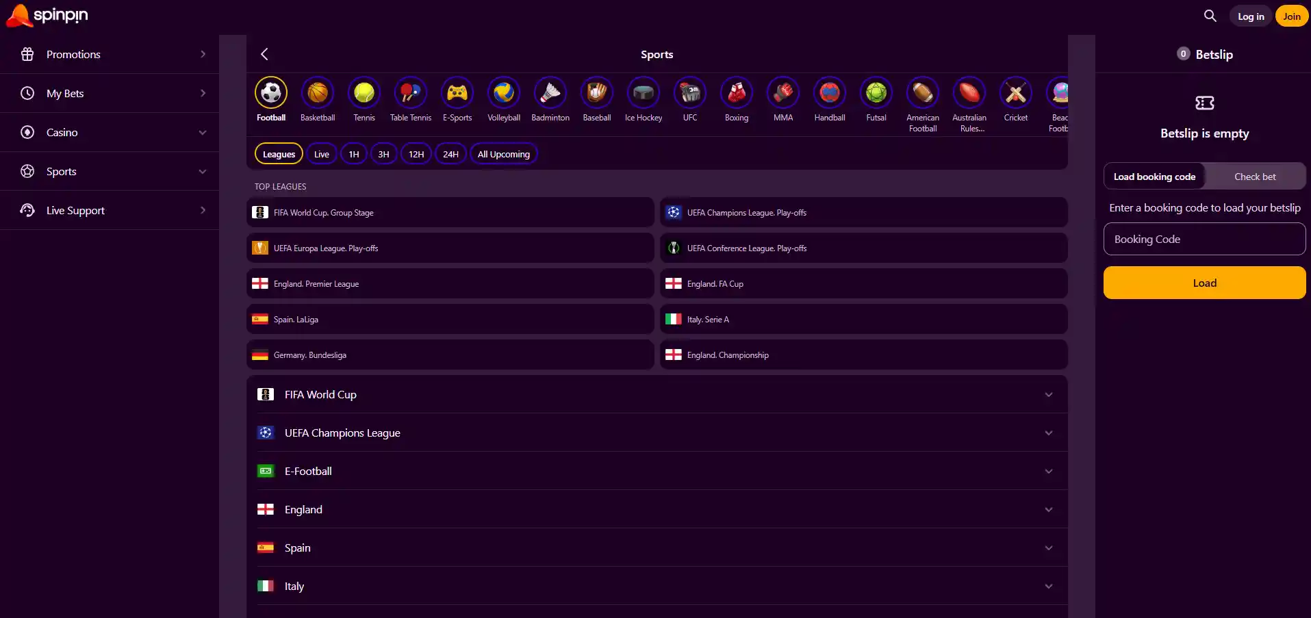1311x618 pixels.
Task: Select the 24H time filter
Action: [x=450, y=154]
